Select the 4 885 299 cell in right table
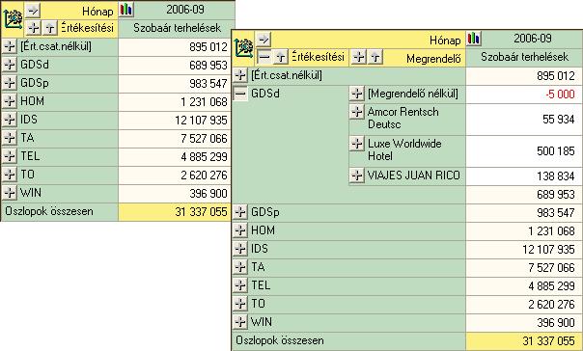 pyautogui.click(x=524, y=286)
